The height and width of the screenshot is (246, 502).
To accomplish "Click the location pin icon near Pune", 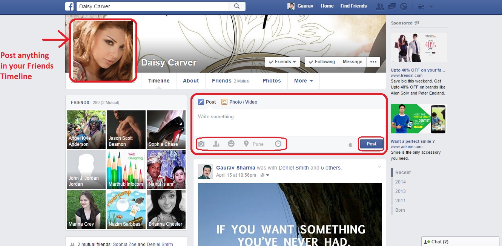I will click(246, 144).
